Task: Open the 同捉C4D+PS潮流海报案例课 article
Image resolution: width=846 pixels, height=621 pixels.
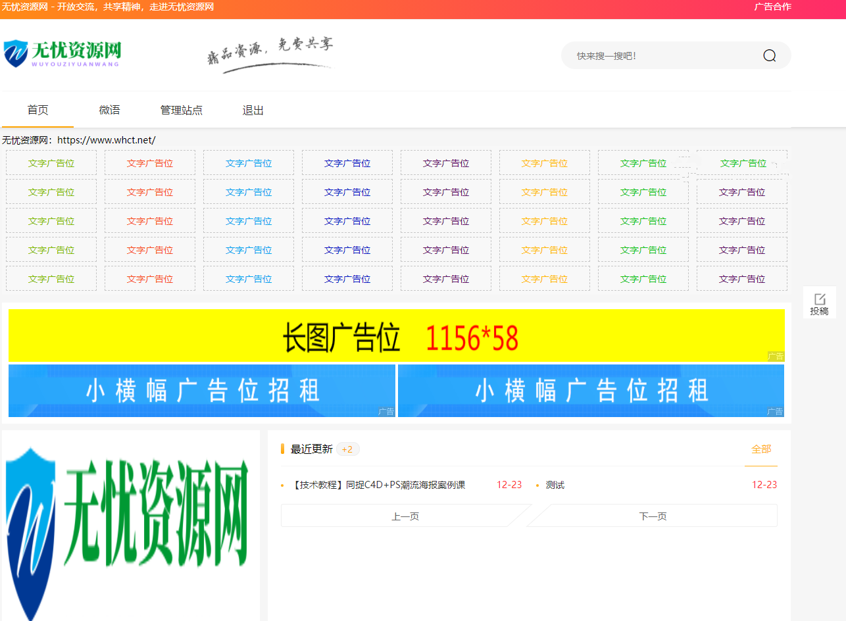Action: pyautogui.click(x=378, y=485)
